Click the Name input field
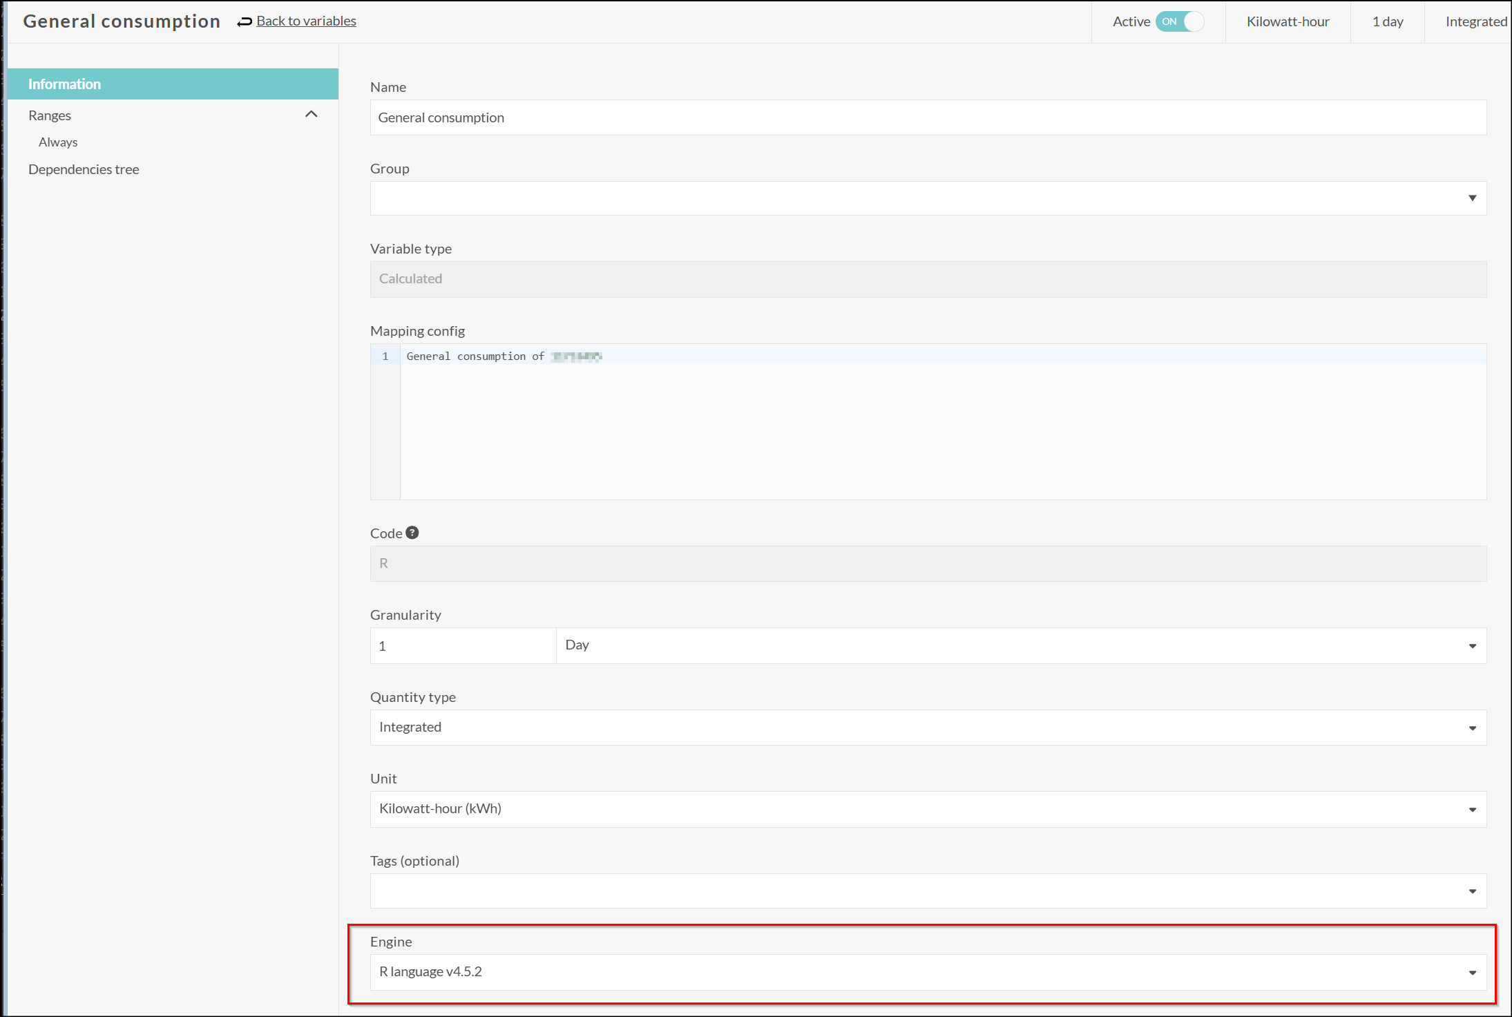This screenshot has height=1017, width=1512. pyautogui.click(x=928, y=117)
